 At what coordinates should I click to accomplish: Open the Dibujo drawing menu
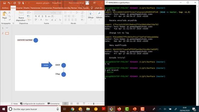(x=91, y=16)
